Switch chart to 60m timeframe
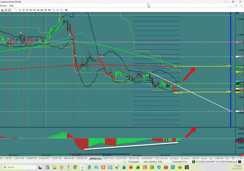The image size is (244, 171). tap(42, 10)
